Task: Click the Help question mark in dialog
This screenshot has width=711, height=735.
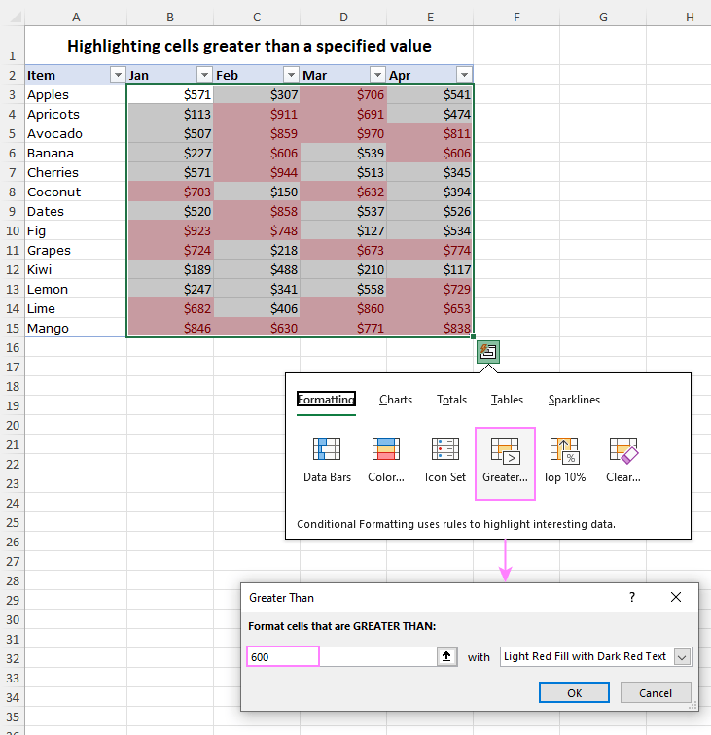Action: (632, 597)
